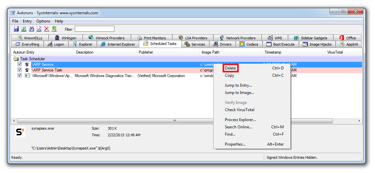
Task: Switch to the Drivers tab
Action: pyautogui.click(x=223, y=44)
